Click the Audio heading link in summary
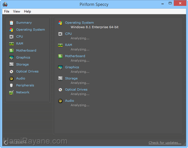Viewport: 188px width, 148px height. pos(70,101)
